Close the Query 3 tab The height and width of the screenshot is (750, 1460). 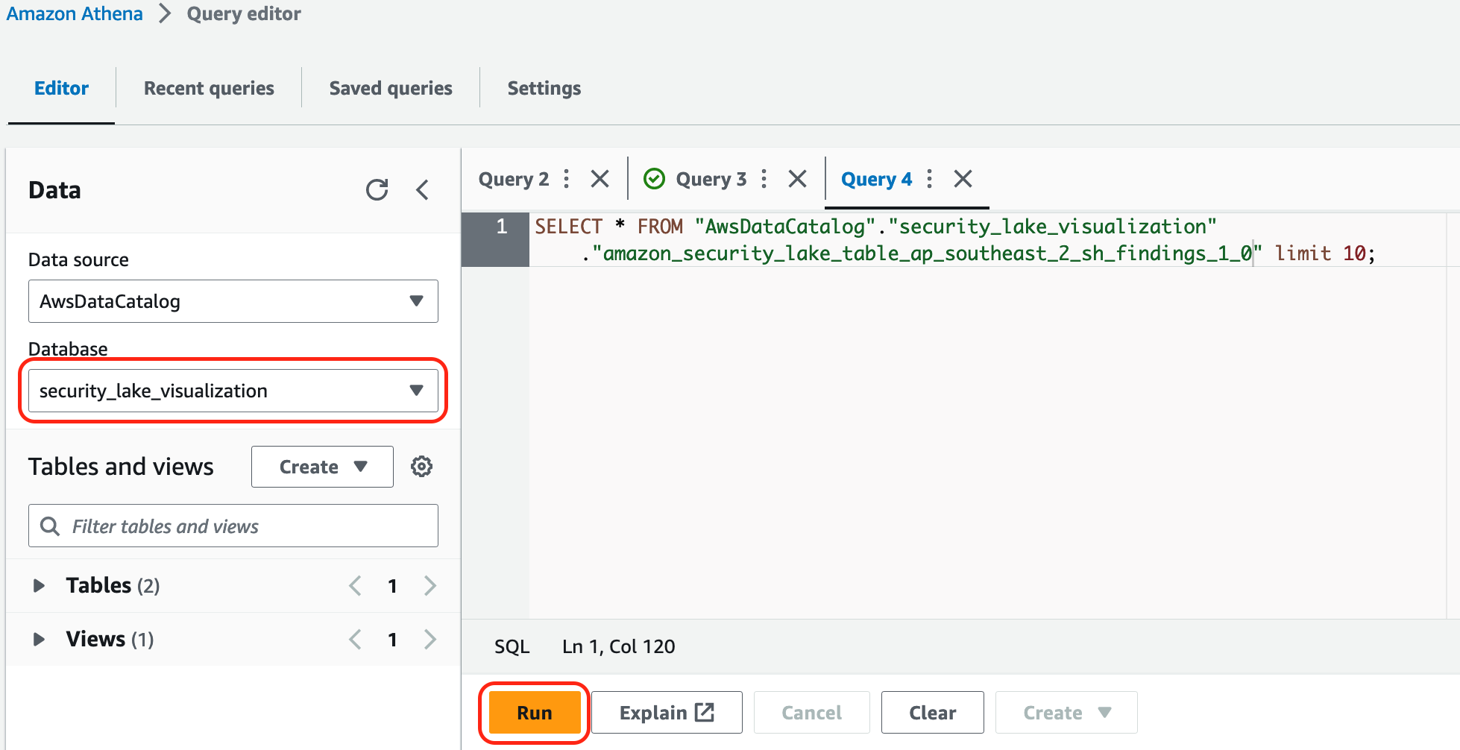point(796,178)
